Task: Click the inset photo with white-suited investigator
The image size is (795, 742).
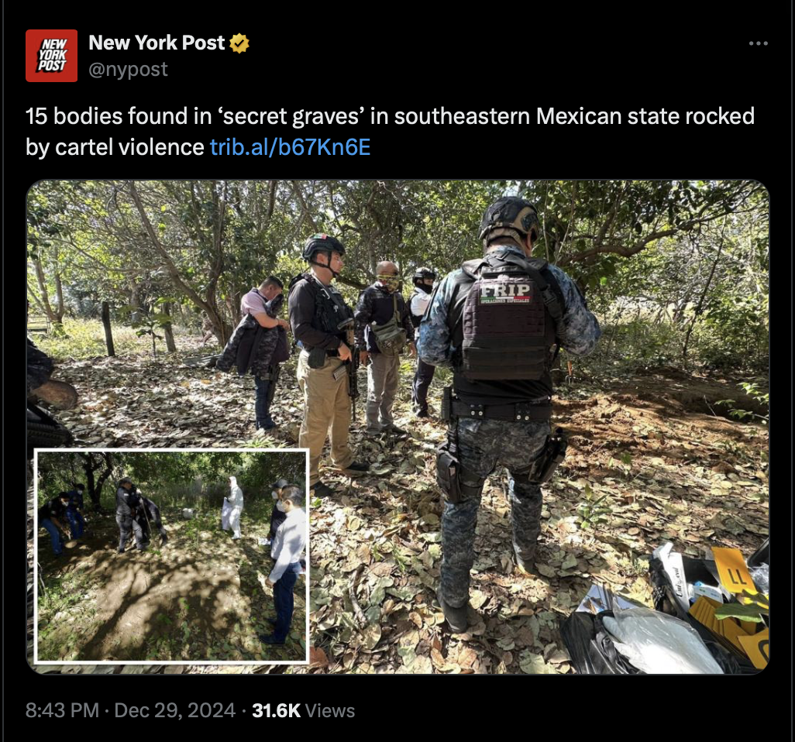Action: [171, 556]
